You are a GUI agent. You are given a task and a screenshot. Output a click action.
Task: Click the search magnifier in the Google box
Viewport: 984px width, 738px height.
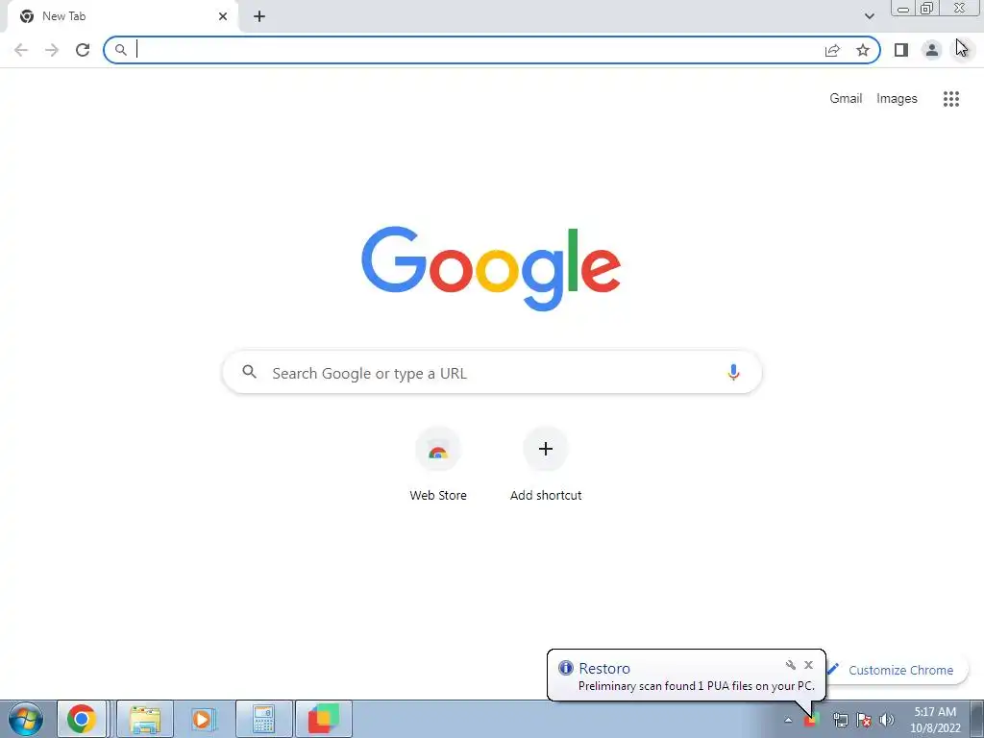pos(250,372)
